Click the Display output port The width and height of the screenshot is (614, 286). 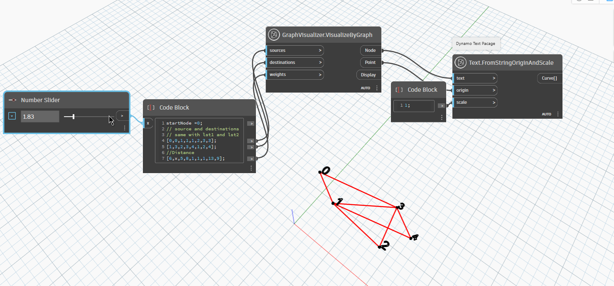[x=368, y=75]
